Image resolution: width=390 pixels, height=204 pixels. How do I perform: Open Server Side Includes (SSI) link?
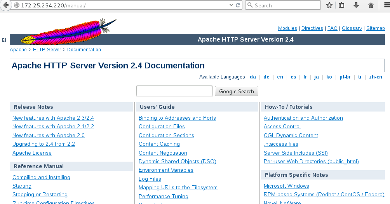pyautogui.click(x=296, y=153)
